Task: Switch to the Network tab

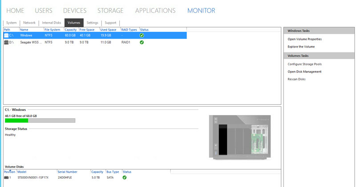Action: [29, 22]
